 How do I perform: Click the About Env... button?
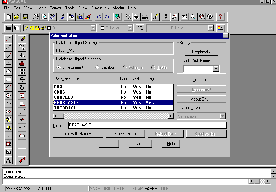pos(201,99)
